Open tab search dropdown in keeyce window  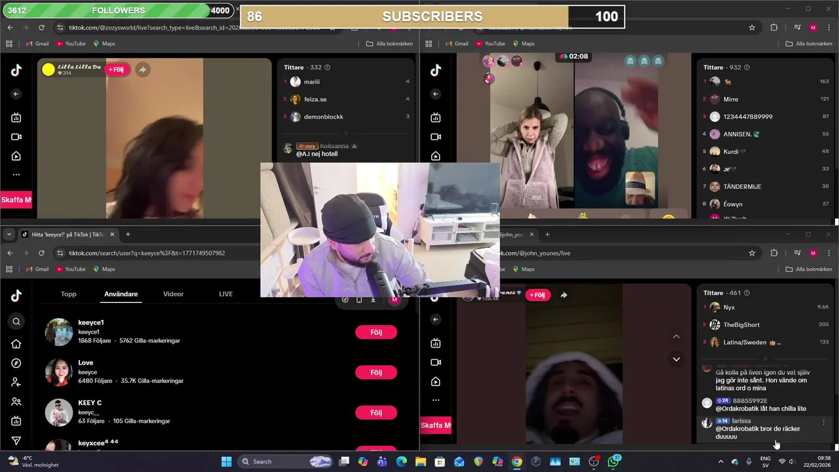[9, 235]
